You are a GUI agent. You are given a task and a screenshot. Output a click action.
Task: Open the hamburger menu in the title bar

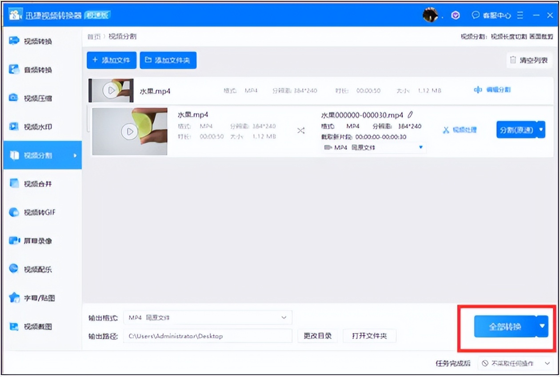(x=519, y=15)
